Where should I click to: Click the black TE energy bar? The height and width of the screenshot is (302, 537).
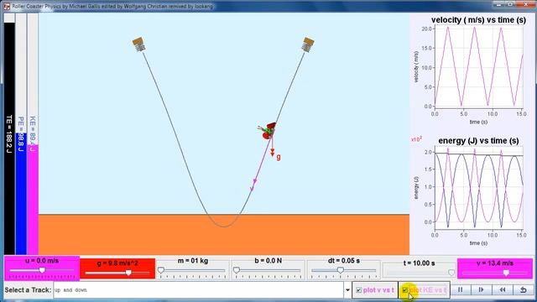coord(9,138)
